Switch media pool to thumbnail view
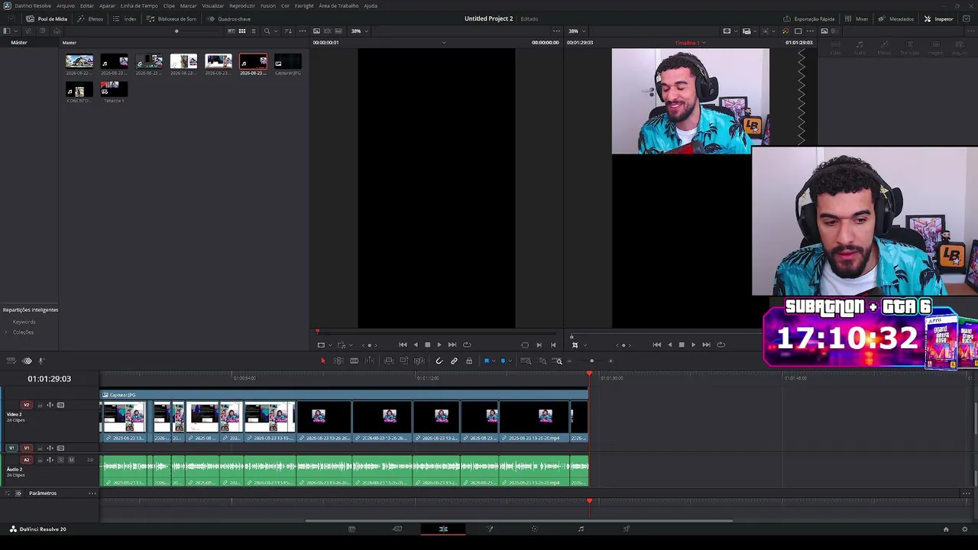This screenshot has width=978, height=550. pos(242,31)
